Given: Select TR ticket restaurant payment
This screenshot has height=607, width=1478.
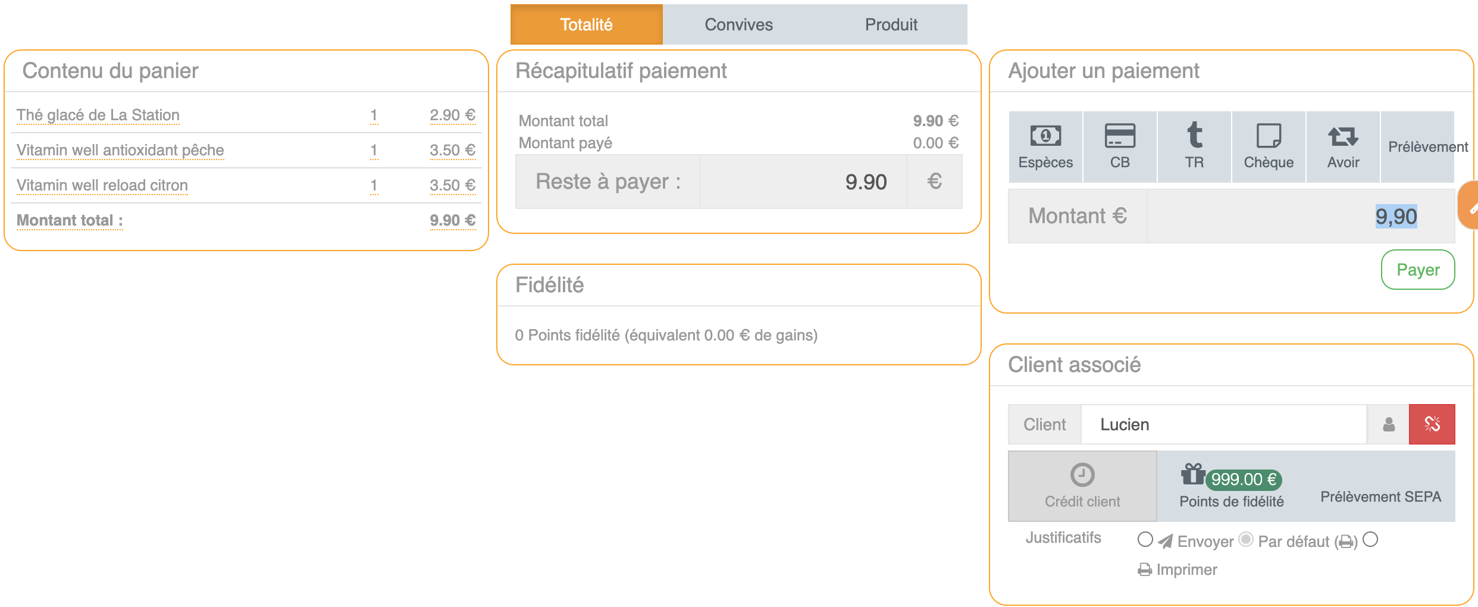Looking at the screenshot, I should tap(1194, 146).
